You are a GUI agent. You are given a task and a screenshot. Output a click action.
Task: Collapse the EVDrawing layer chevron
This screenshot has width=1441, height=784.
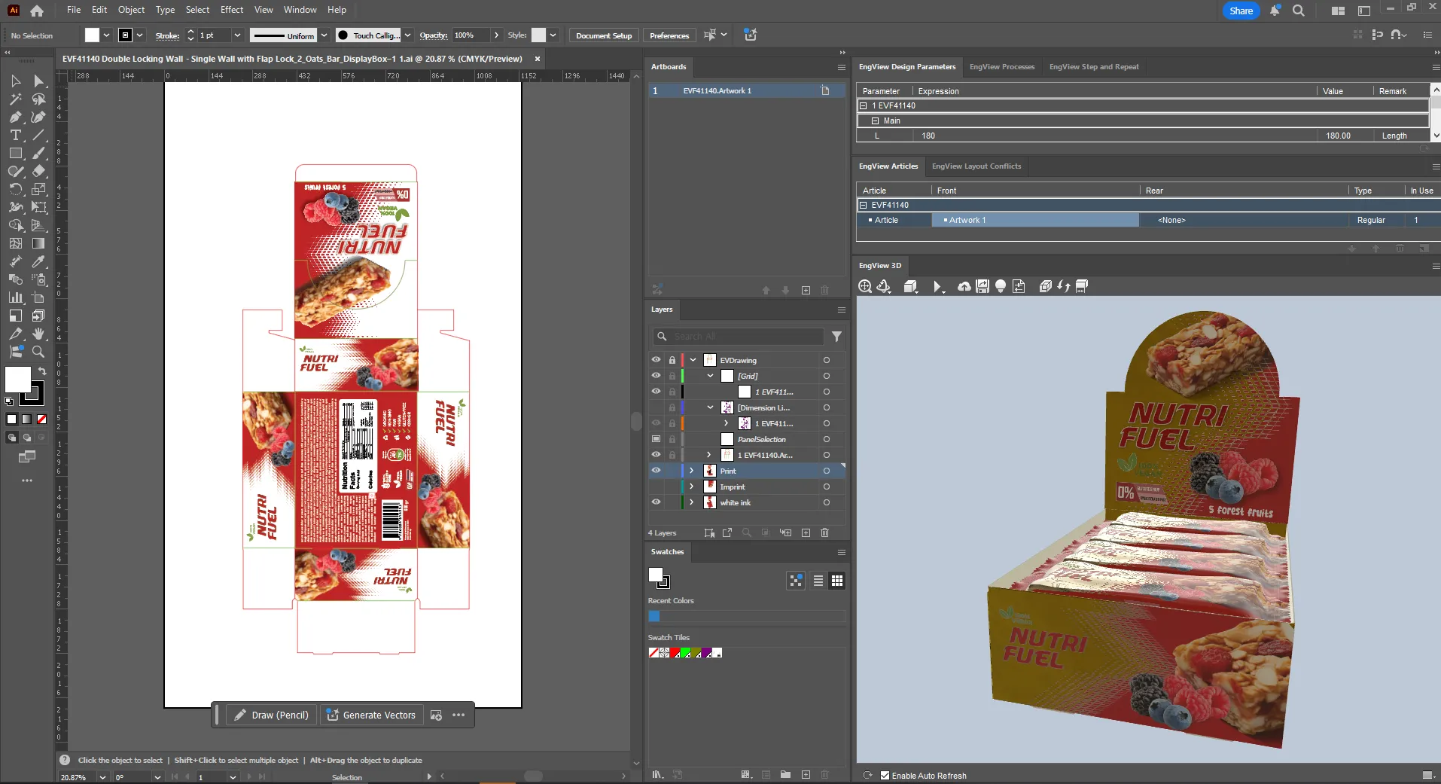pyautogui.click(x=693, y=360)
